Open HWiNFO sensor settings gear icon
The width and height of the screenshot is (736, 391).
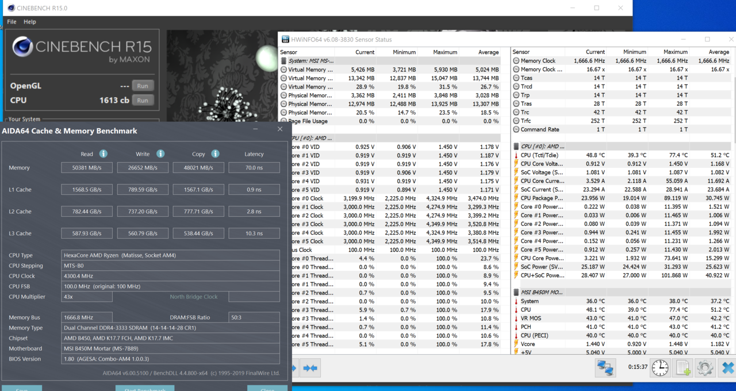click(706, 368)
